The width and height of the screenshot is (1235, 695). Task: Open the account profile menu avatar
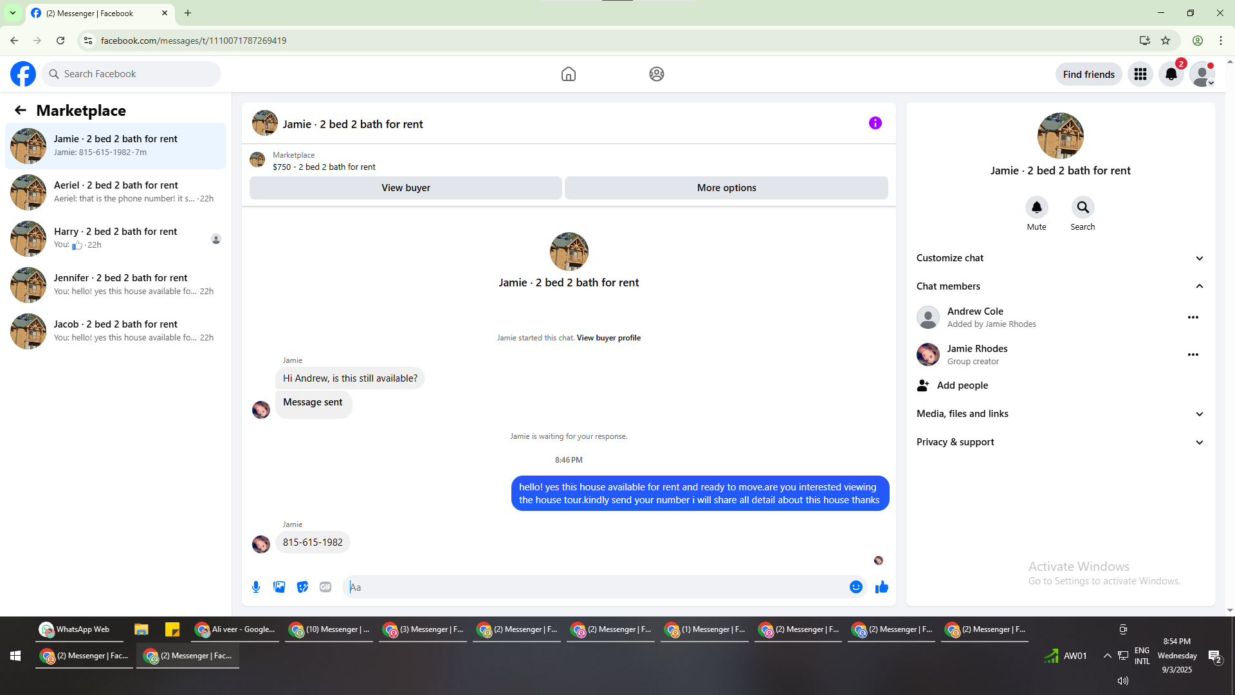(1202, 74)
